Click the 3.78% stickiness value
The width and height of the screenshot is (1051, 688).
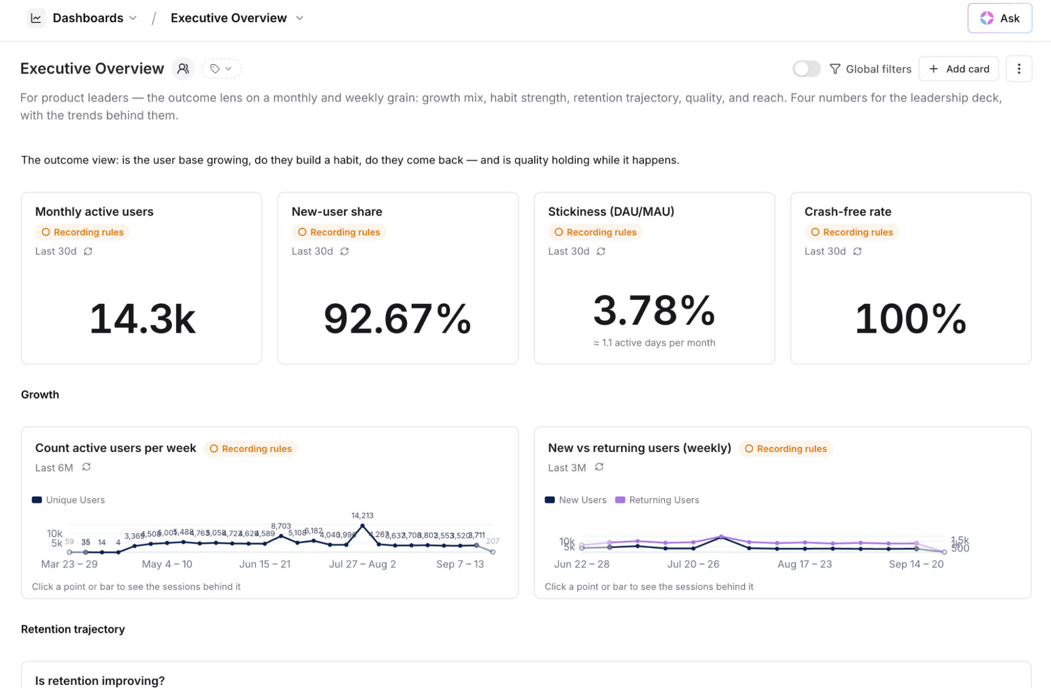click(655, 310)
